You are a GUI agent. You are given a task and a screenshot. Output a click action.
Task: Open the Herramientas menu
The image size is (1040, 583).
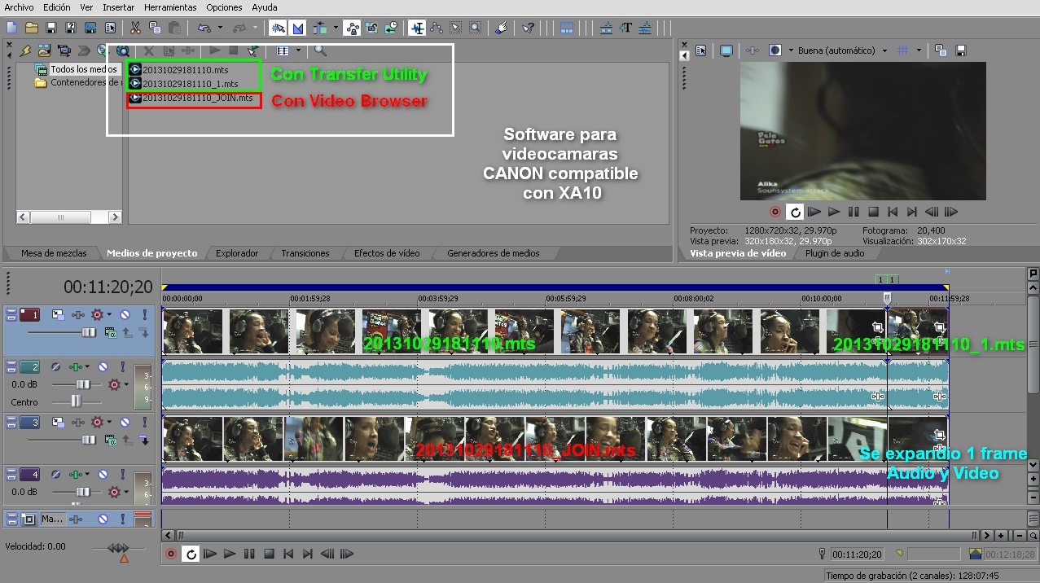169,7
